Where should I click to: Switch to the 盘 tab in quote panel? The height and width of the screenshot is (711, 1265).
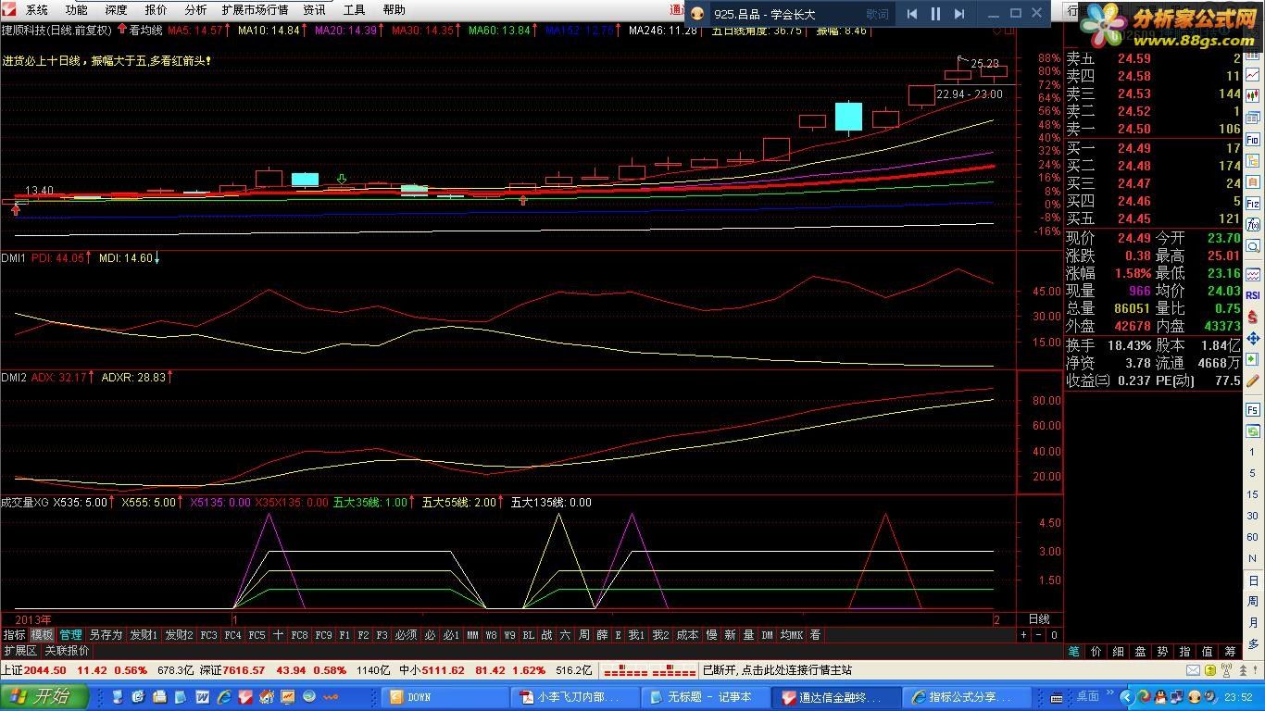point(1141,652)
